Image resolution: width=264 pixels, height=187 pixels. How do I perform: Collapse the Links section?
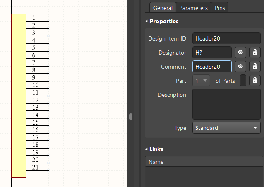(146, 149)
